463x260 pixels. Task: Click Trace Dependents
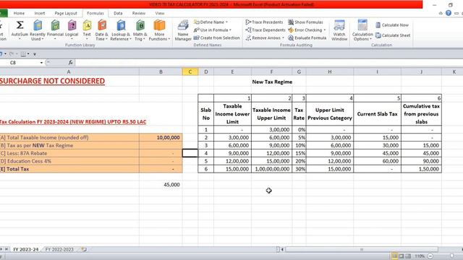pyautogui.click(x=266, y=30)
